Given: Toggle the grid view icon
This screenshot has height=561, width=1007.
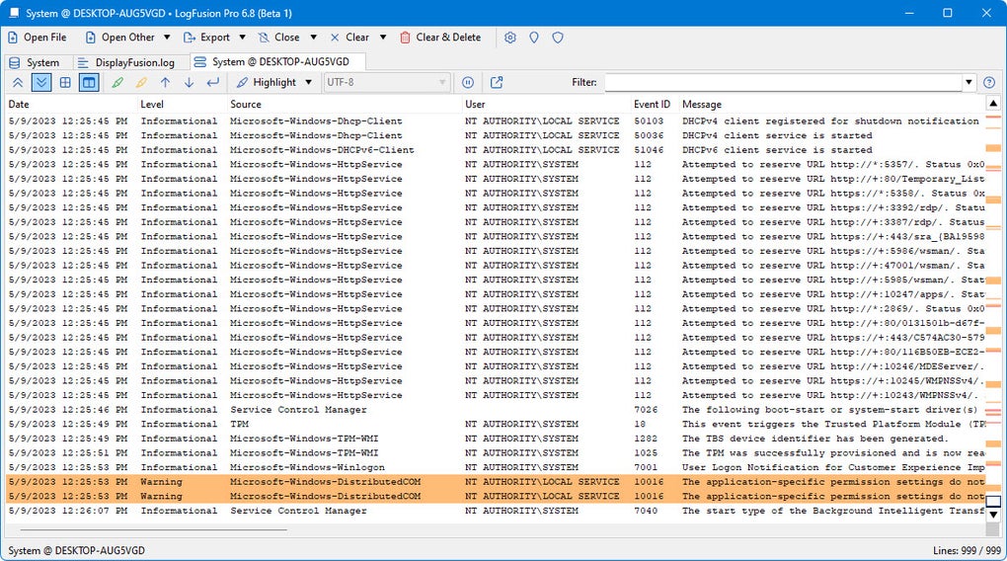Looking at the screenshot, I should coord(65,82).
